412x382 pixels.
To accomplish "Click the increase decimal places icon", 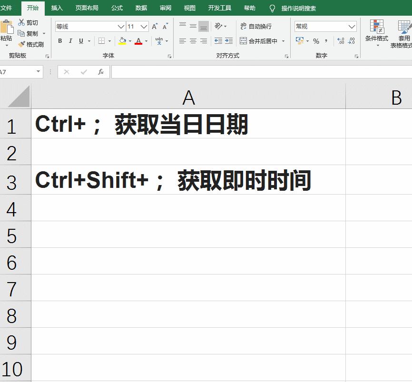I will click(x=341, y=41).
